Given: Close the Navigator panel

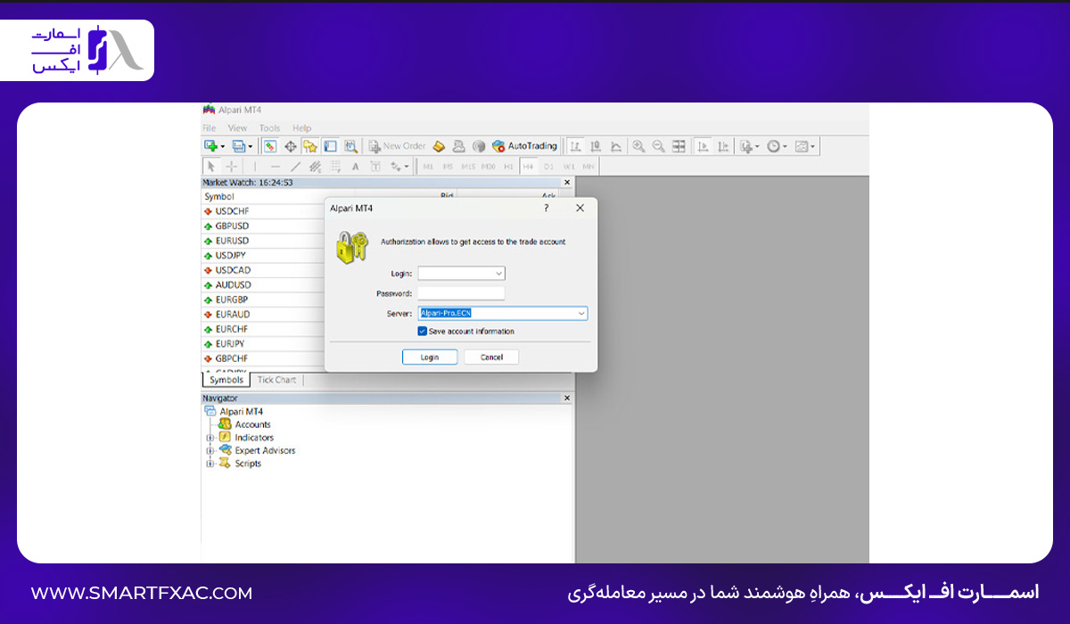Looking at the screenshot, I should click(x=567, y=398).
